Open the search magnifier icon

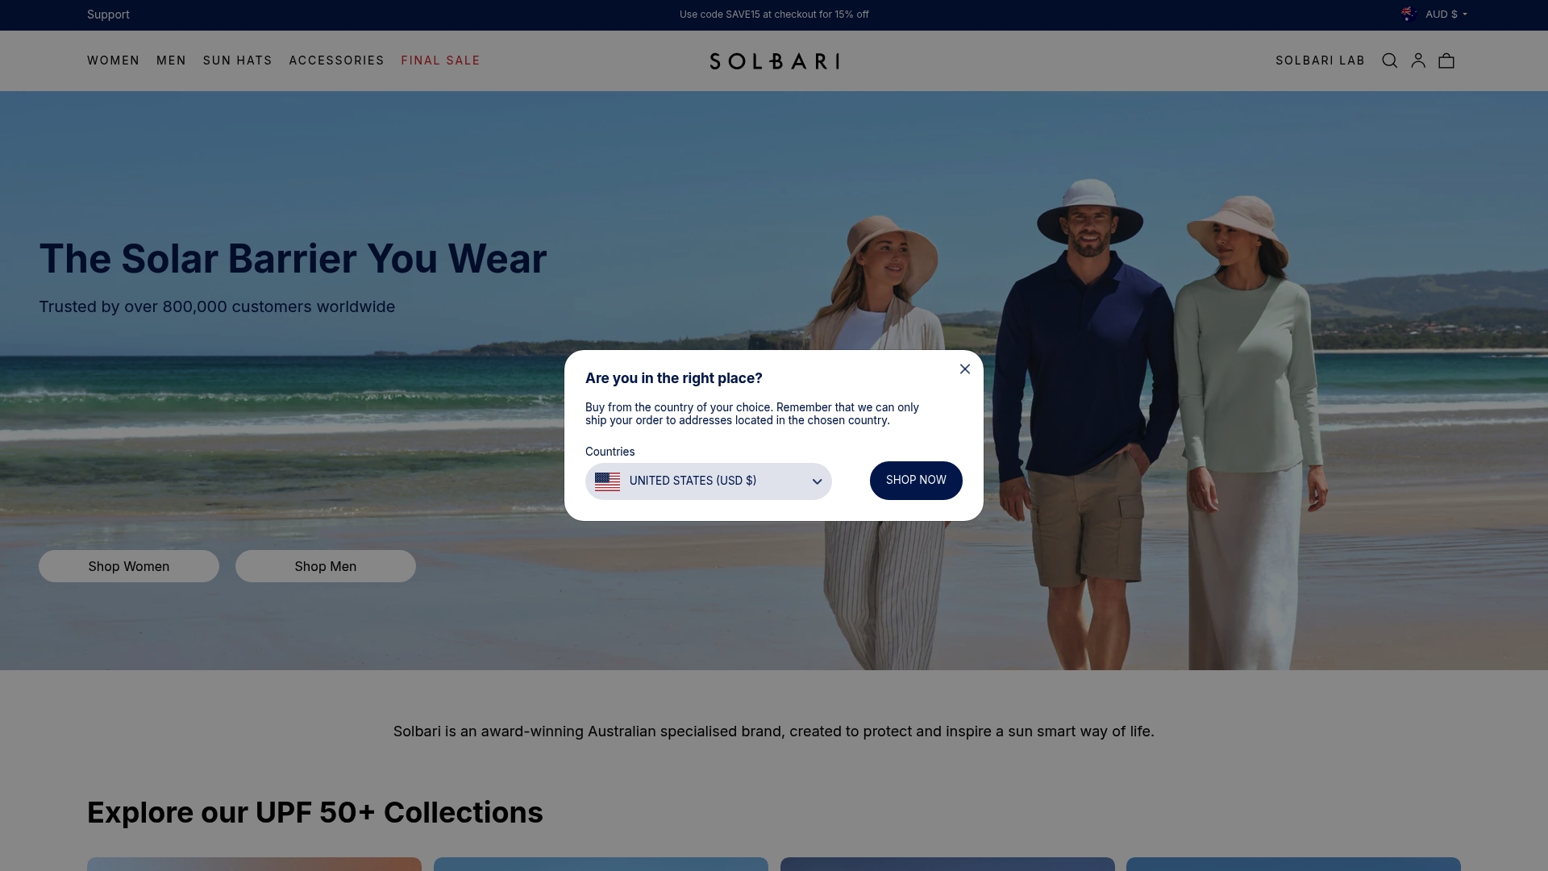pos(1389,60)
